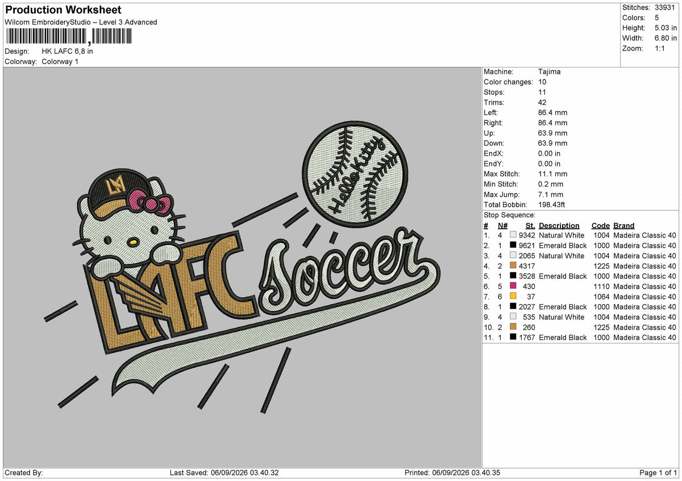
Task: Click the 'Description' column header
Action: pyautogui.click(x=559, y=225)
